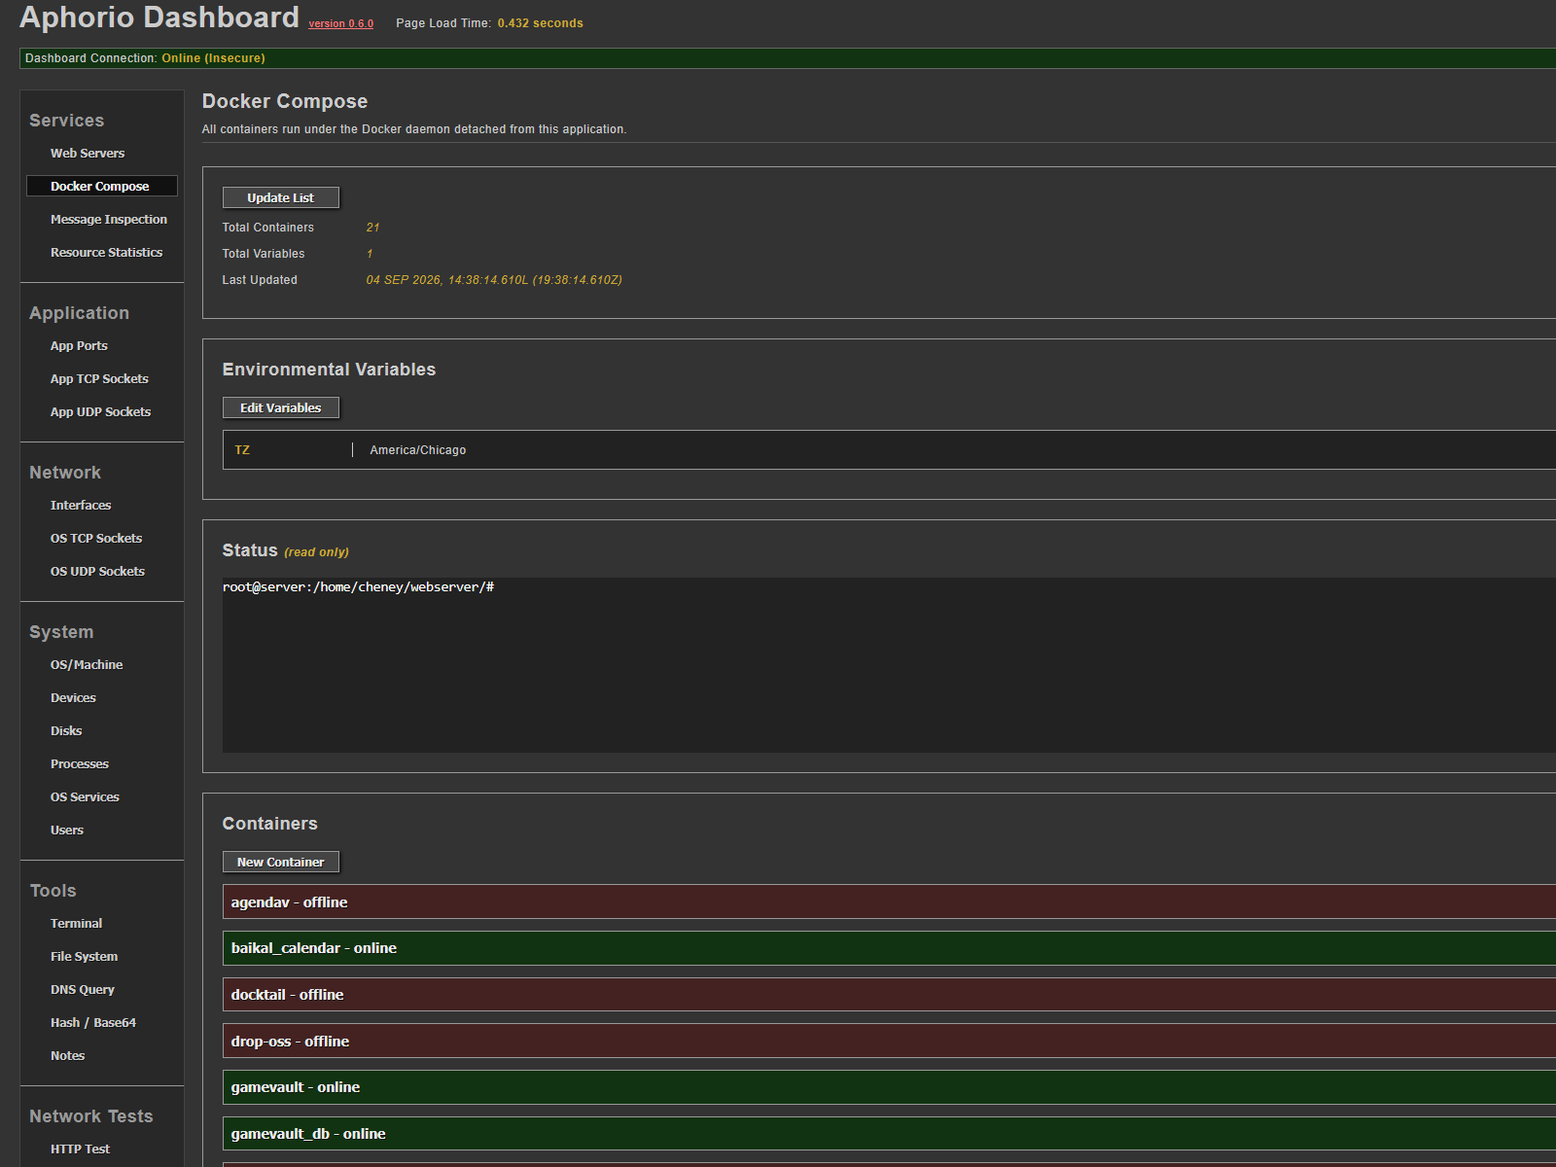Select the Total Containers value 21

click(x=372, y=228)
